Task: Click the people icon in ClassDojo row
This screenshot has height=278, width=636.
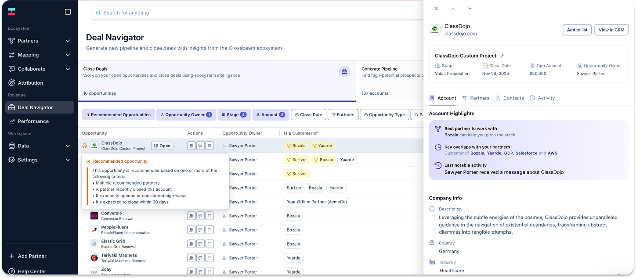Action: pyautogui.click(x=191, y=146)
